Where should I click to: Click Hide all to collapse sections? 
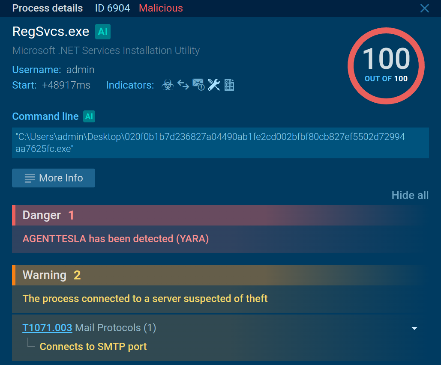410,195
